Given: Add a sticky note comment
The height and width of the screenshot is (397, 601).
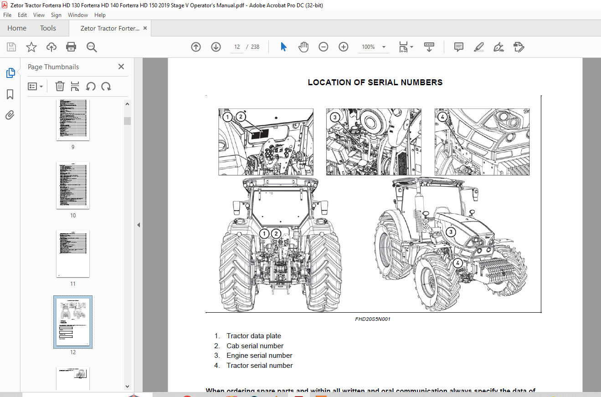Looking at the screenshot, I should pyautogui.click(x=459, y=47).
